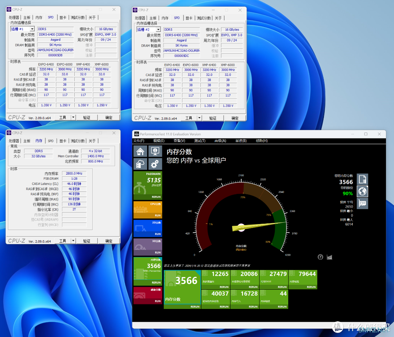This screenshot has width=394, height=337.
Task: Click the CPU-Z app icon in memory timing window
Action: click(x=9, y=133)
